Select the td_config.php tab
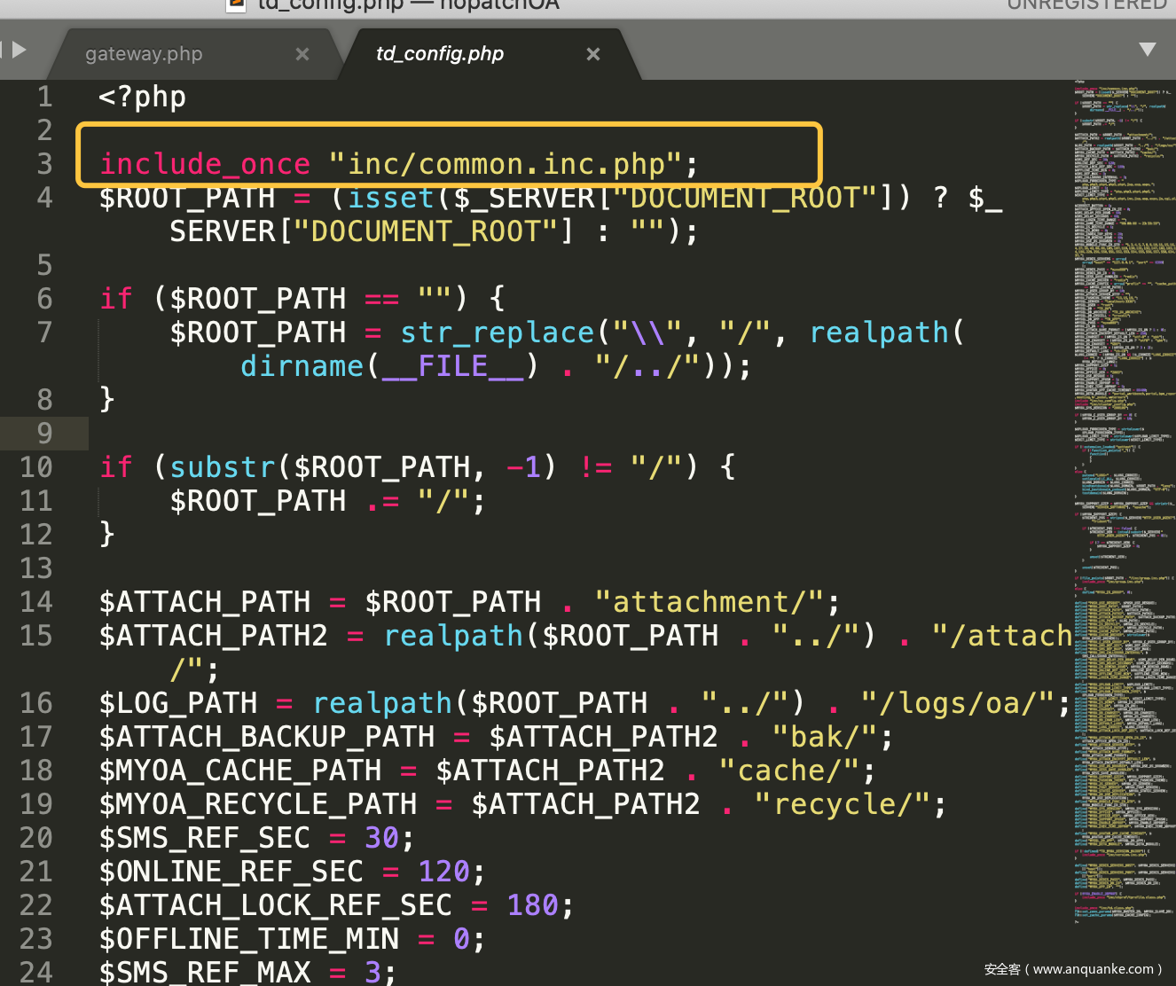This screenshot has height=986, width=1176. point(440,54)
